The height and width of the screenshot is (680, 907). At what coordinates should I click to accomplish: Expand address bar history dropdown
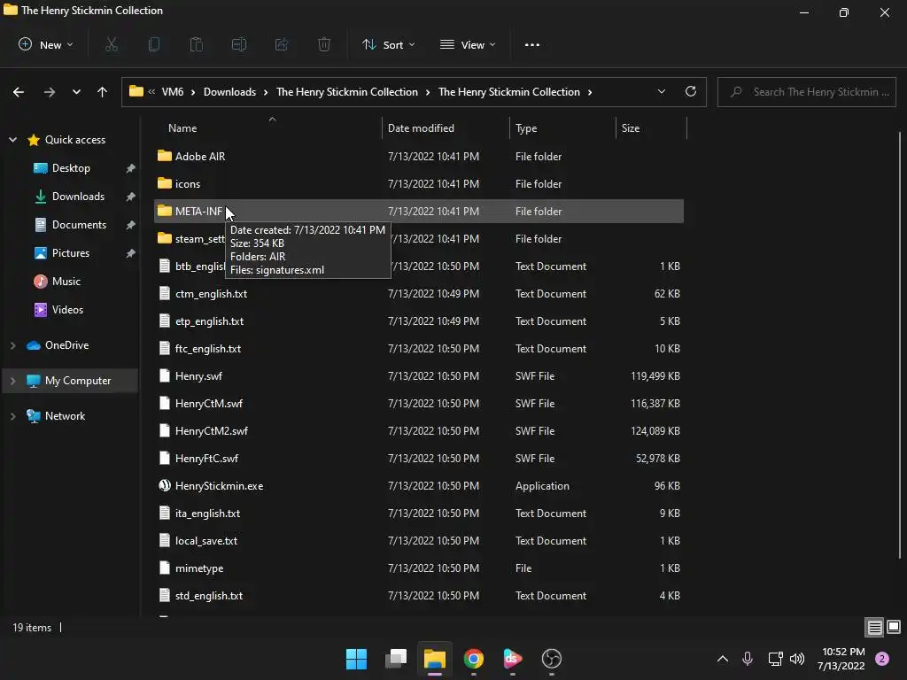coord(661,91)
